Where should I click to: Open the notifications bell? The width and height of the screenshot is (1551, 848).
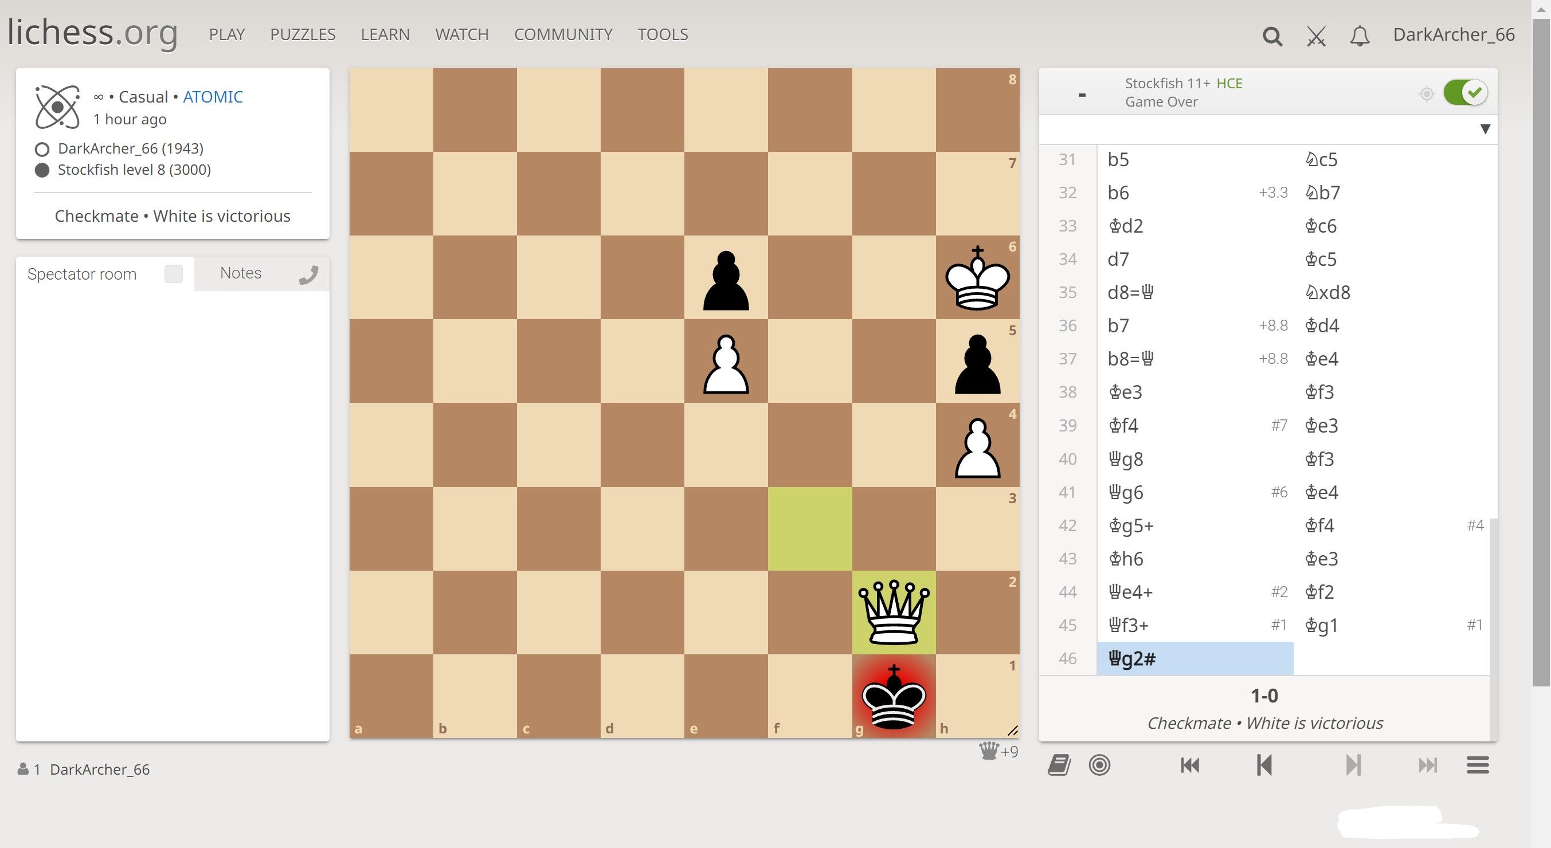1360,36
